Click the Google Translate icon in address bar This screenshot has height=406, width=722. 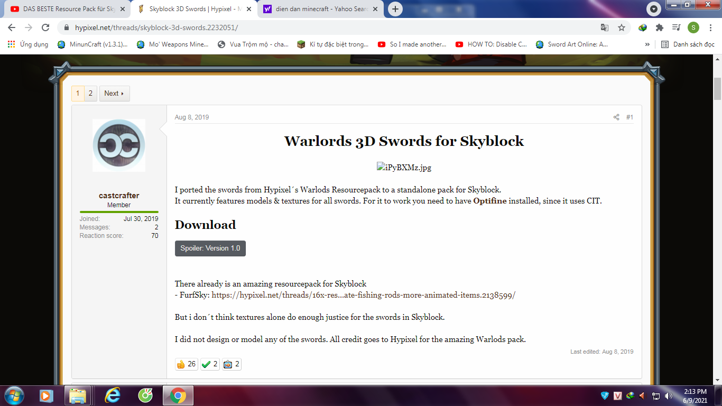point(605,27)
